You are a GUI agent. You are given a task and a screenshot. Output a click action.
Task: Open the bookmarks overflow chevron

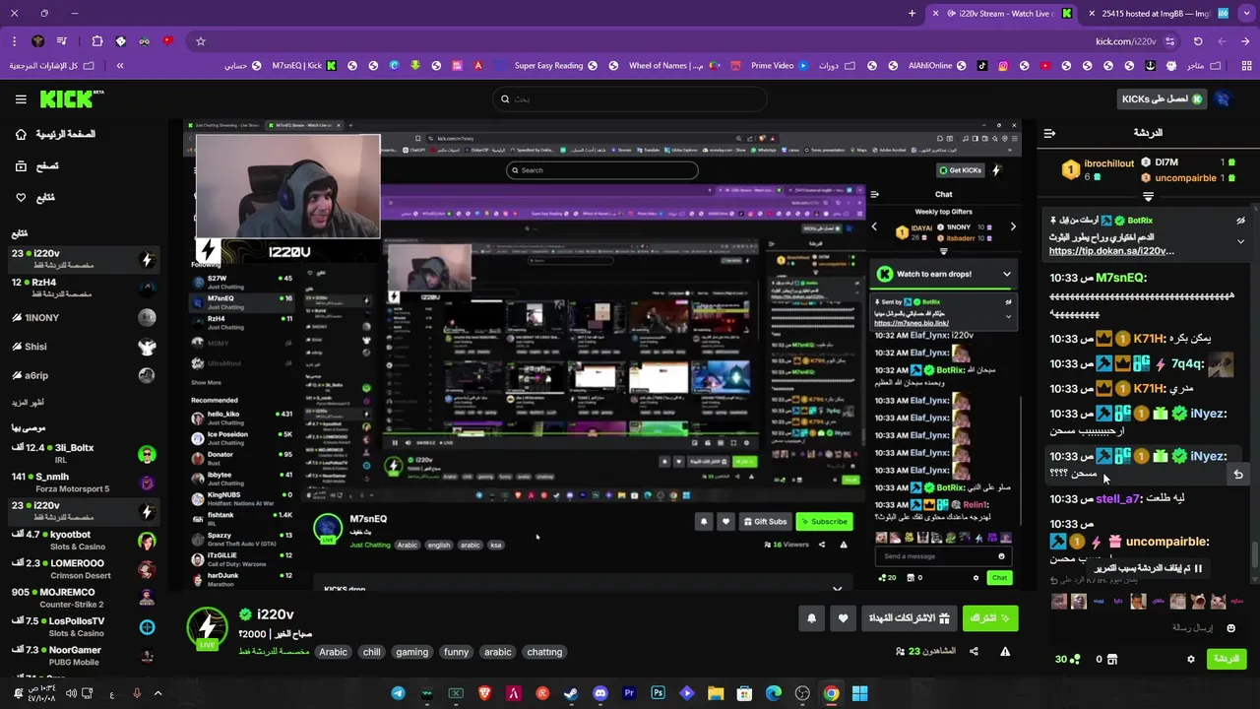pyautogui.click(x=120, y=66)
